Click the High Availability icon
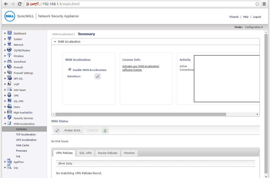This screenshot has height=178, width=270. pyautogui.click(x=9, y=112)
